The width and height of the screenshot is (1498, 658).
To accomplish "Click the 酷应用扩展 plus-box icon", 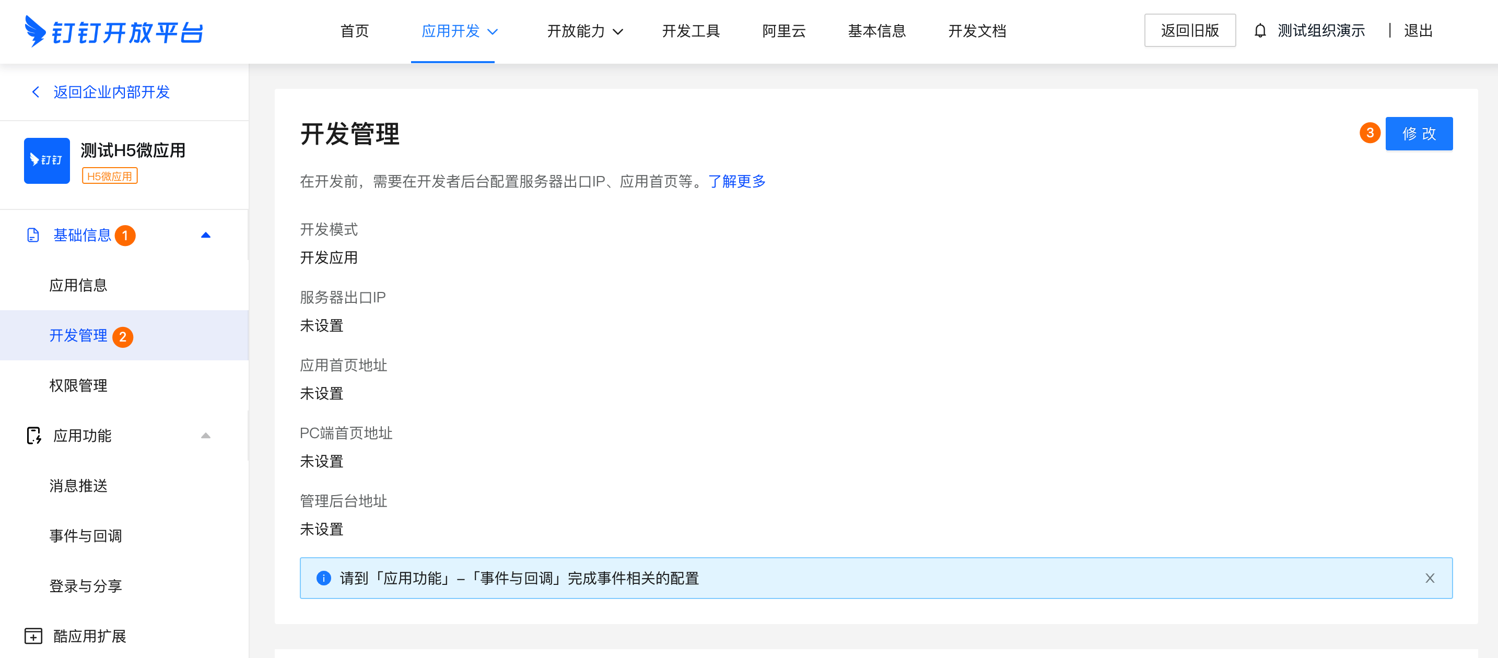I will tap(33, 636).
